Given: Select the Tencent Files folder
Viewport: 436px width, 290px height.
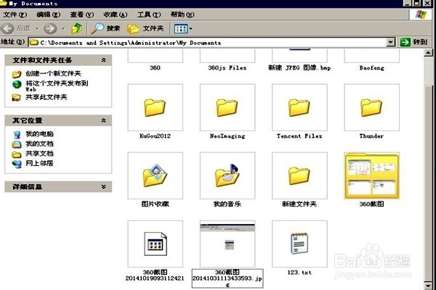Looking at the screenshot, I should click(x=299, y=108).
